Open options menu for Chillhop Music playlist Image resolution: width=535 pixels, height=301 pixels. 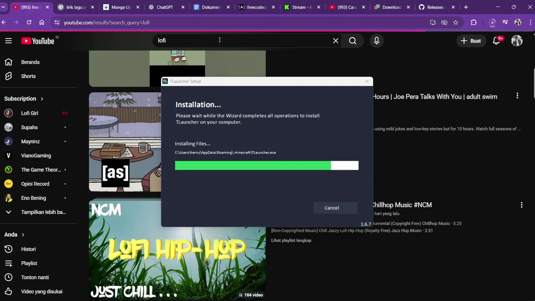(521, 205)
